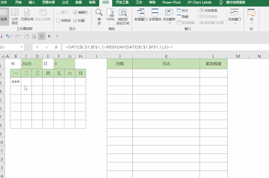Open the Zoom dialog (缩放)
Viewport: 269px width, 178px height.
tap(99, 16)
